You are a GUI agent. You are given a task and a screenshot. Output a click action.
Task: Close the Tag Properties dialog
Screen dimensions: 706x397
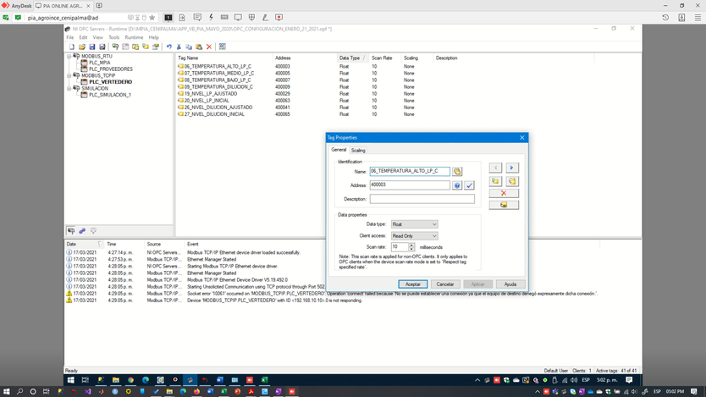521,138
